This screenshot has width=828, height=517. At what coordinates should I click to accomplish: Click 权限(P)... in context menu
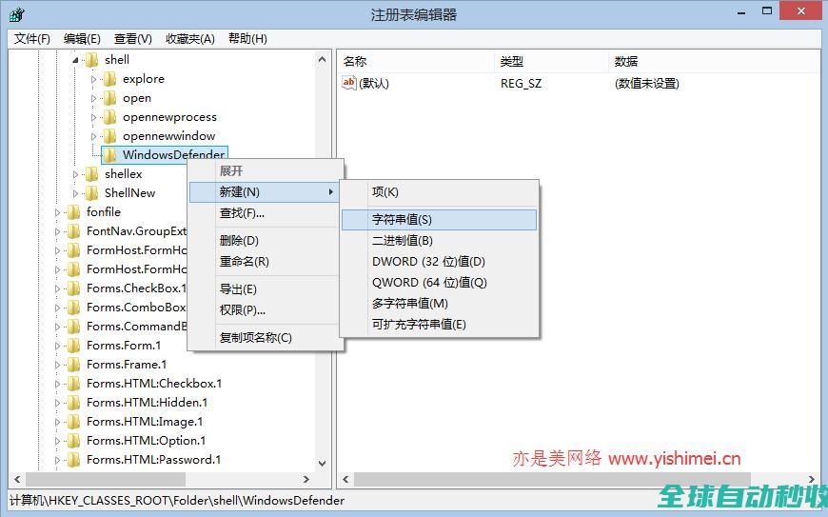pyautogui.click(x=242, y=310)
